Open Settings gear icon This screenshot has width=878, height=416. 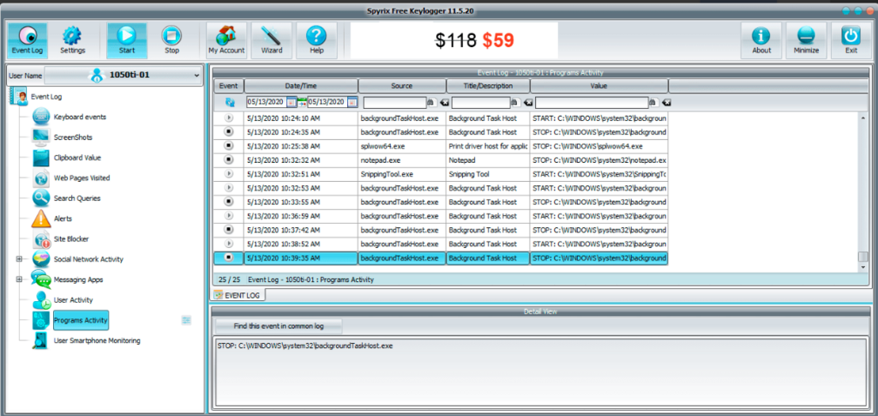72,40
